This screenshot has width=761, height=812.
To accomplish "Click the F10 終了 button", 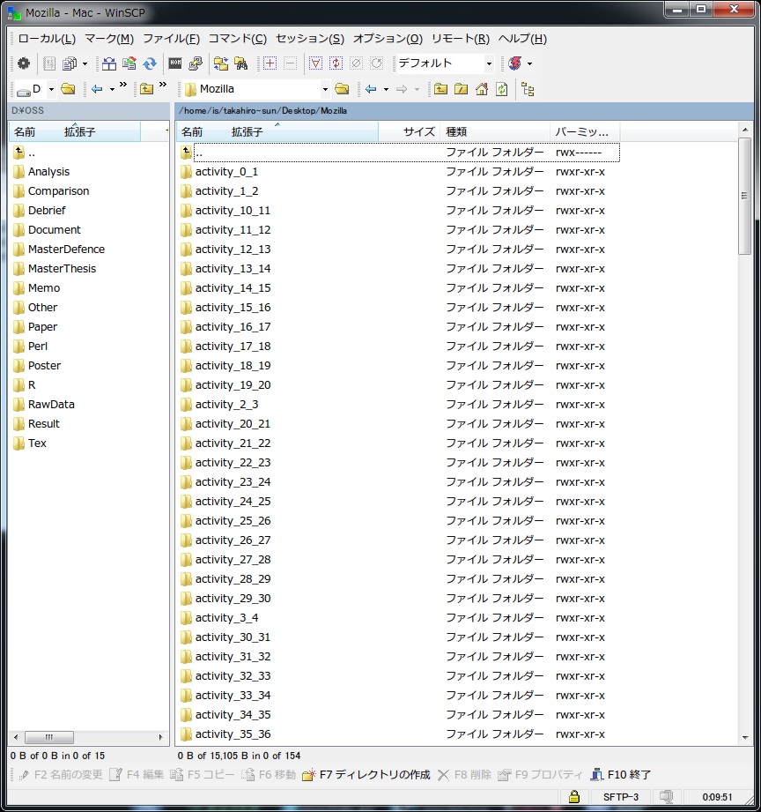I will (621, 775).
